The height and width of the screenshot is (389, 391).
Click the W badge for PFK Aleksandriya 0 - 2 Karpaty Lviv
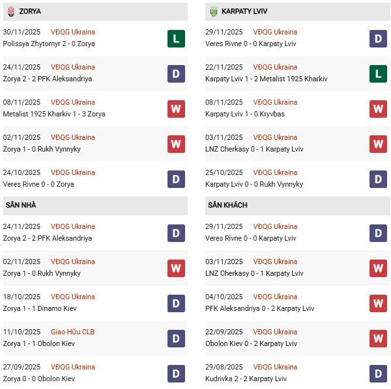click(379, 303)
